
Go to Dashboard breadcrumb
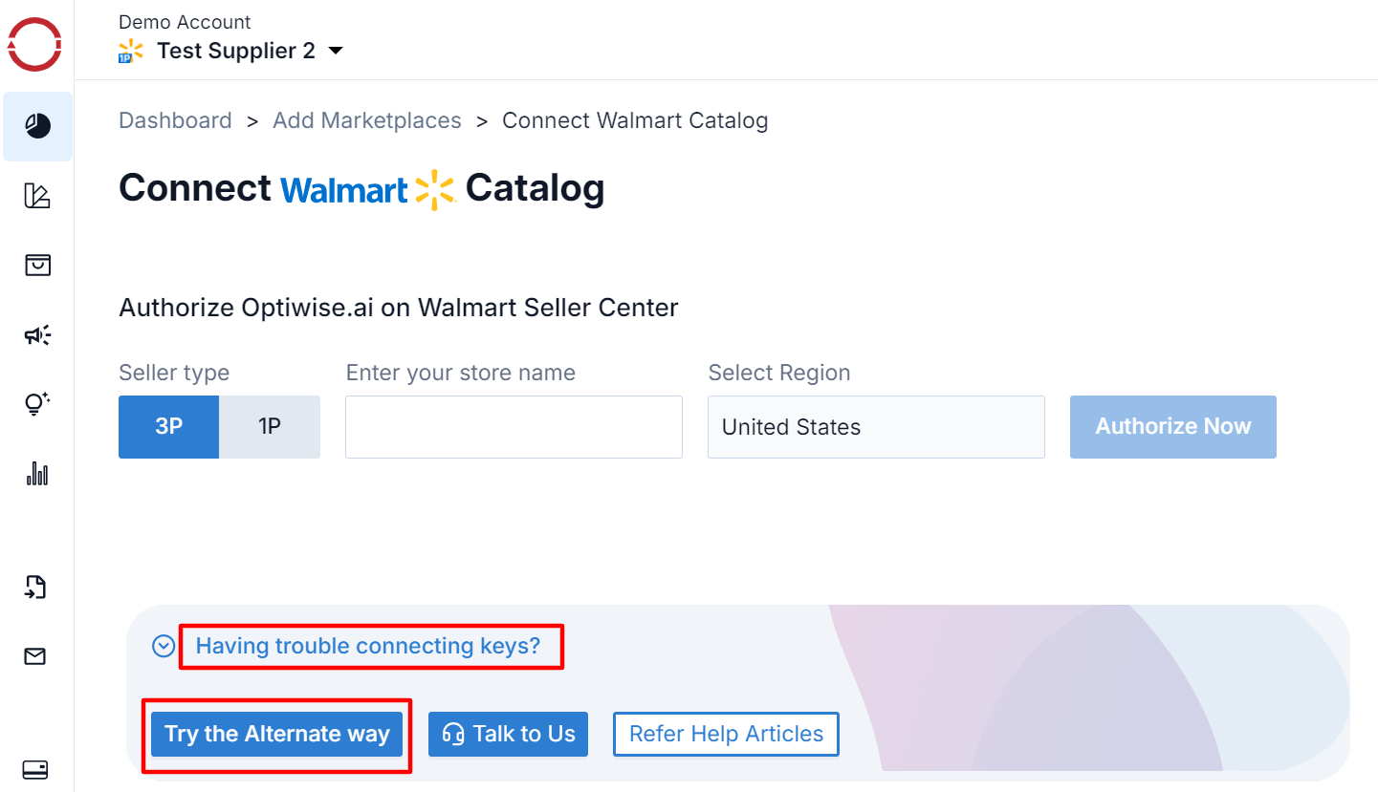pyautogui.click(x=175, y=120)
